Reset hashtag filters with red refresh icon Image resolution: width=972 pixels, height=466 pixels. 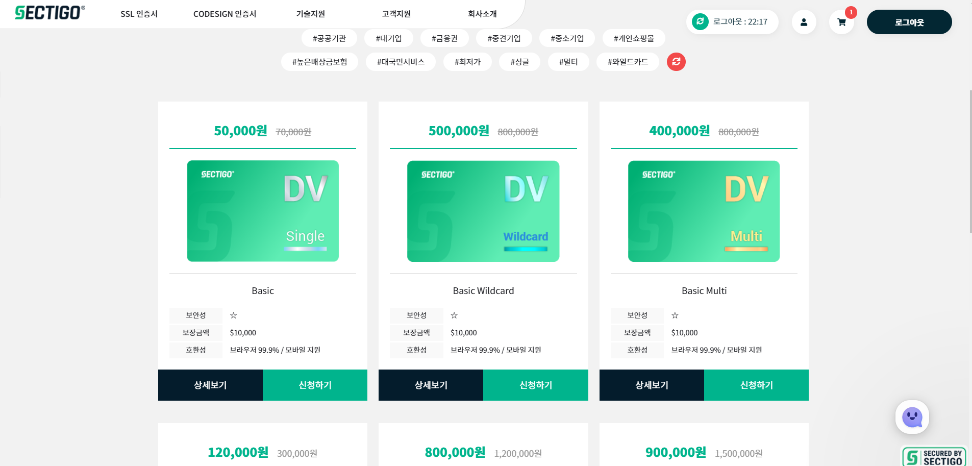676,62
